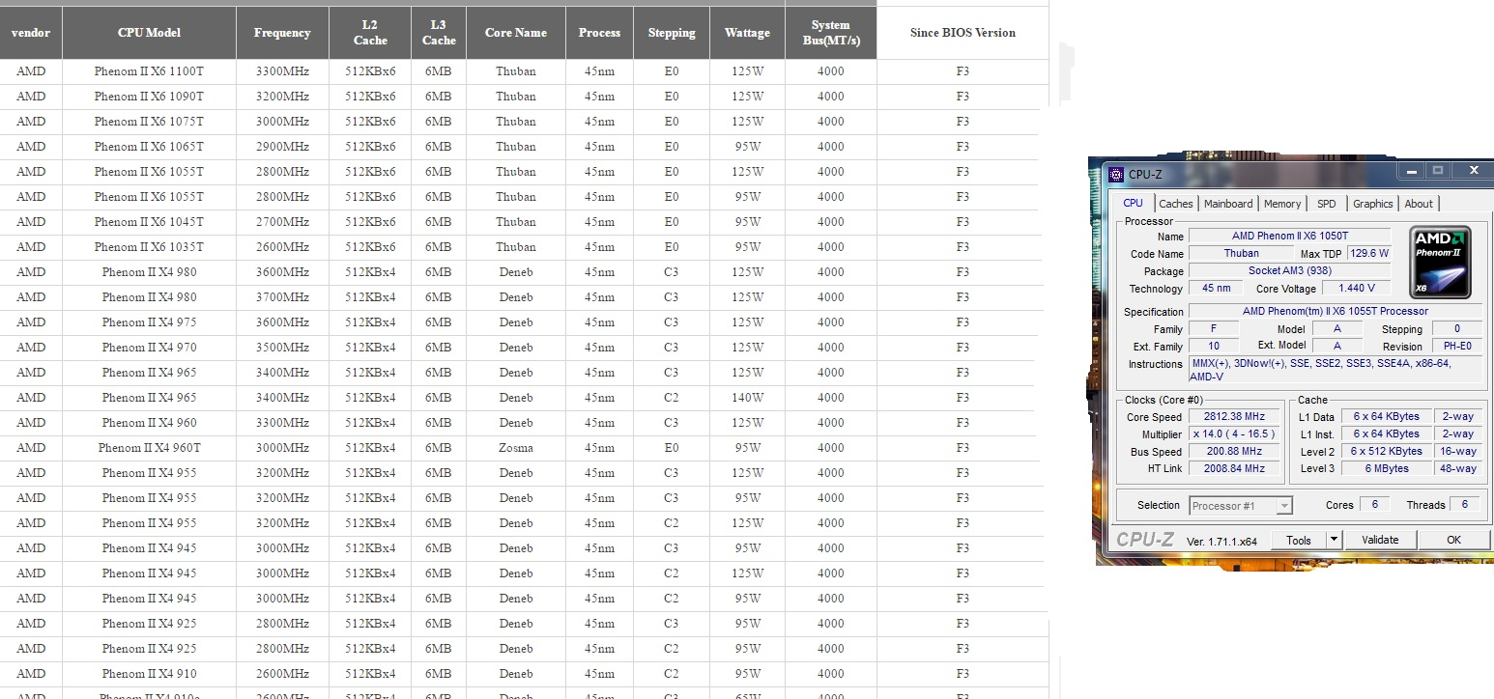Click the CPU-Z title bar icon
The height and width of the screenshot is (699, 1494).
click(x=1116, y=175)
